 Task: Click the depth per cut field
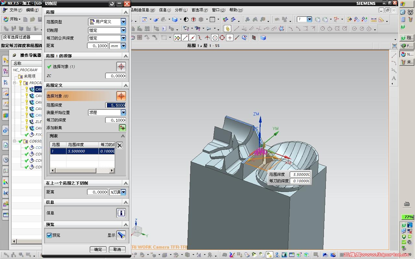pyautogui.click(x=116, y=120)
